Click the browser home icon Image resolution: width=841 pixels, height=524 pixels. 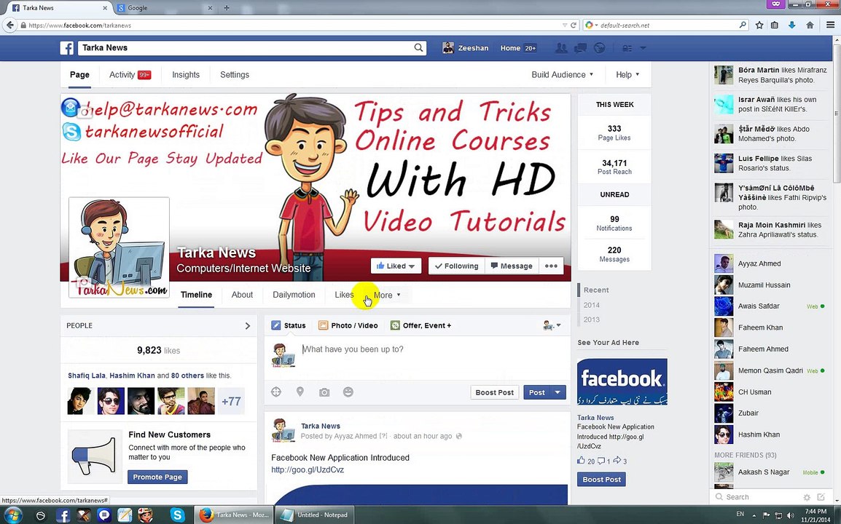coord(810,25)
